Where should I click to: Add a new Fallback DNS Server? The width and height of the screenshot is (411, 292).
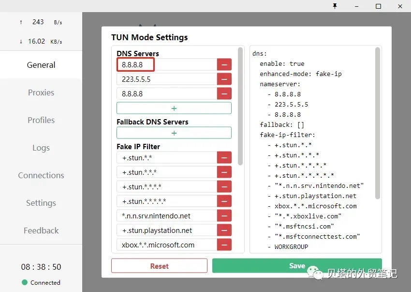click(x=174, y=133)
